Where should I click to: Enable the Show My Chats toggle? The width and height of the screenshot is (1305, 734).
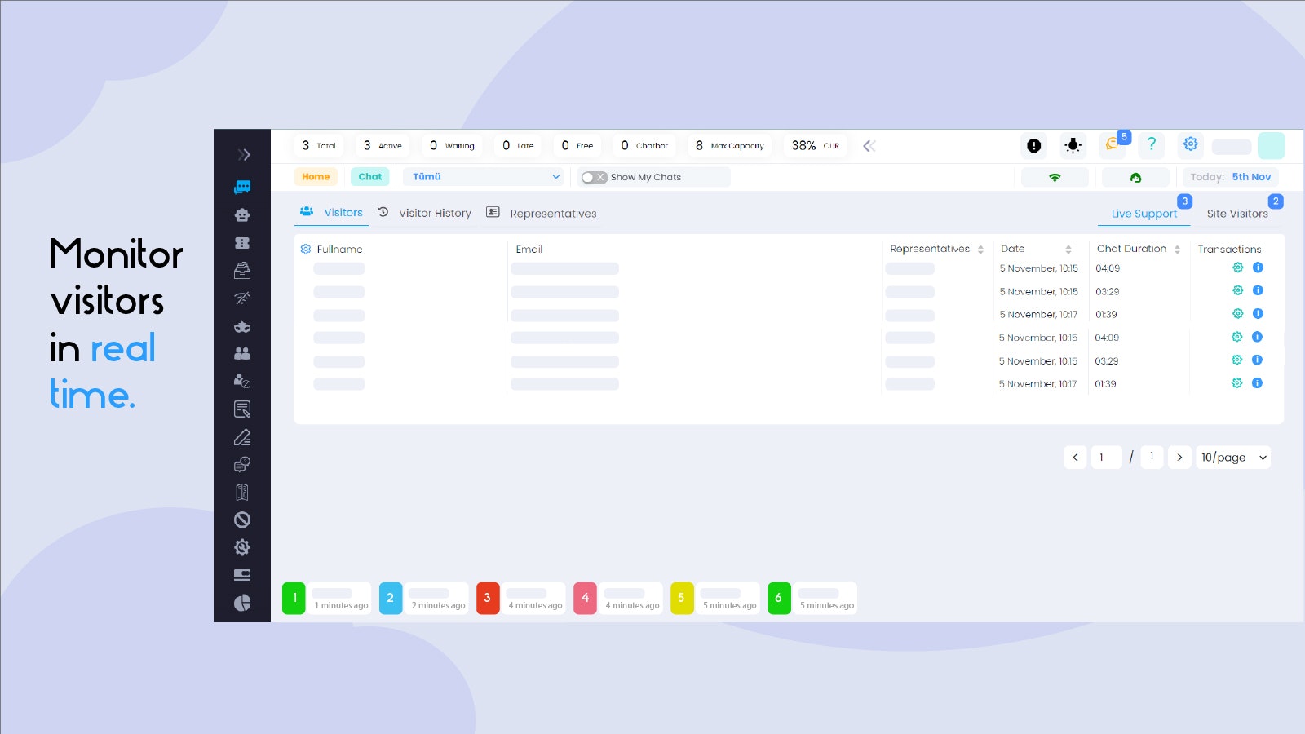[x=593, y=177]
